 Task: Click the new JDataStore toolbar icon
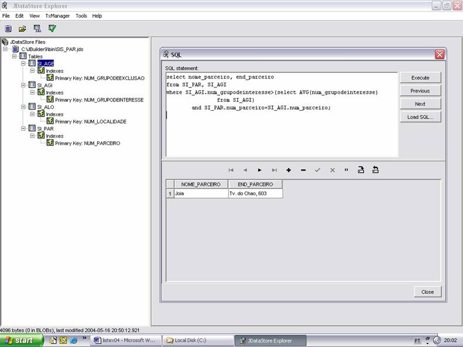point(8,29)
